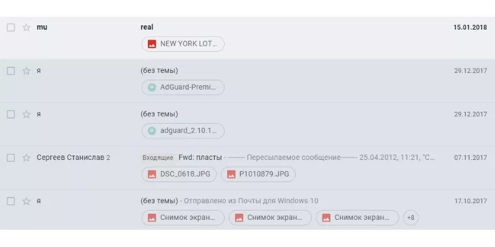This screenshot has height=247, width=495.
Task: Click the sender name Сергеев Станислав
Action: (70, 157)
